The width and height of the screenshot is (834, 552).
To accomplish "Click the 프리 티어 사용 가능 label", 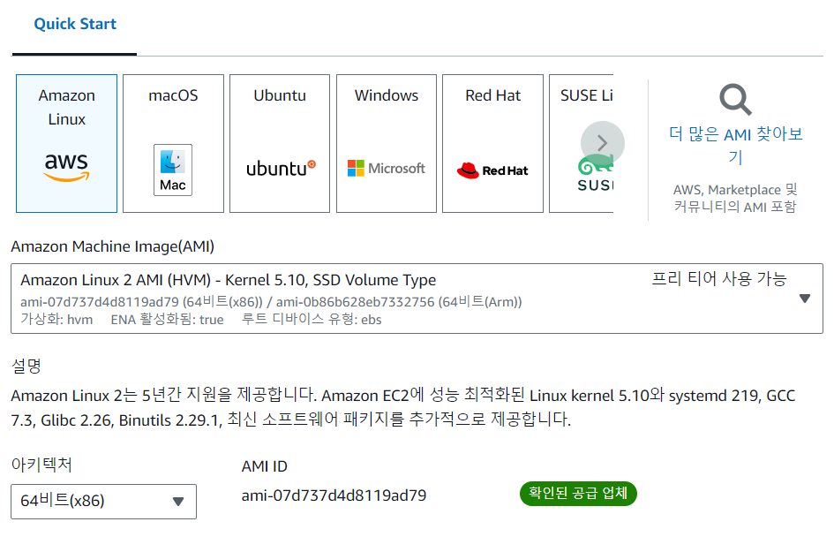I will click(719, 278).
